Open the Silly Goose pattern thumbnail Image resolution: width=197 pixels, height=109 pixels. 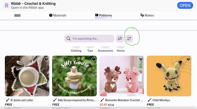point(75,76)
